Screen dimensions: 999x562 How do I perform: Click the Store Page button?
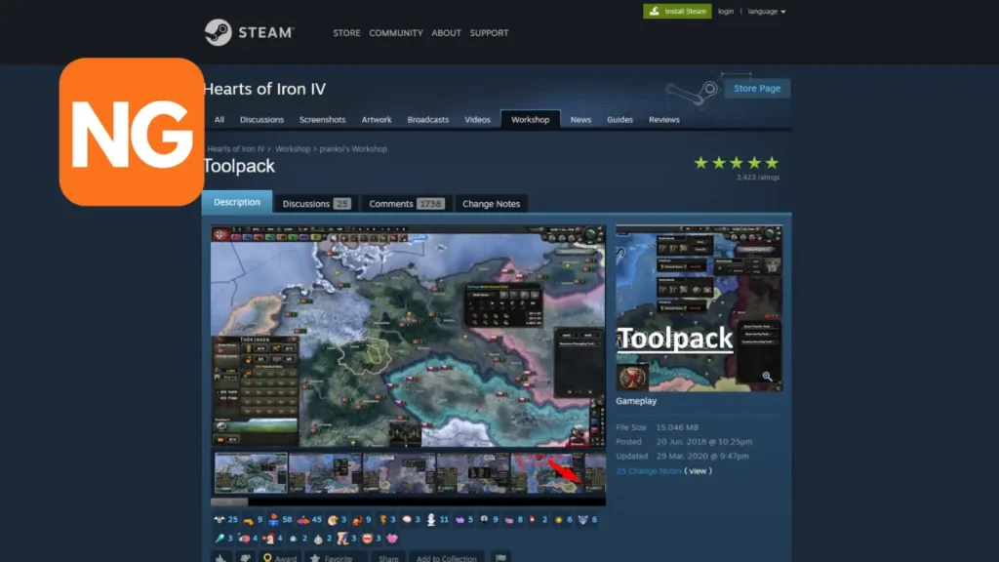pyautogui.click(x=757, y=89)
